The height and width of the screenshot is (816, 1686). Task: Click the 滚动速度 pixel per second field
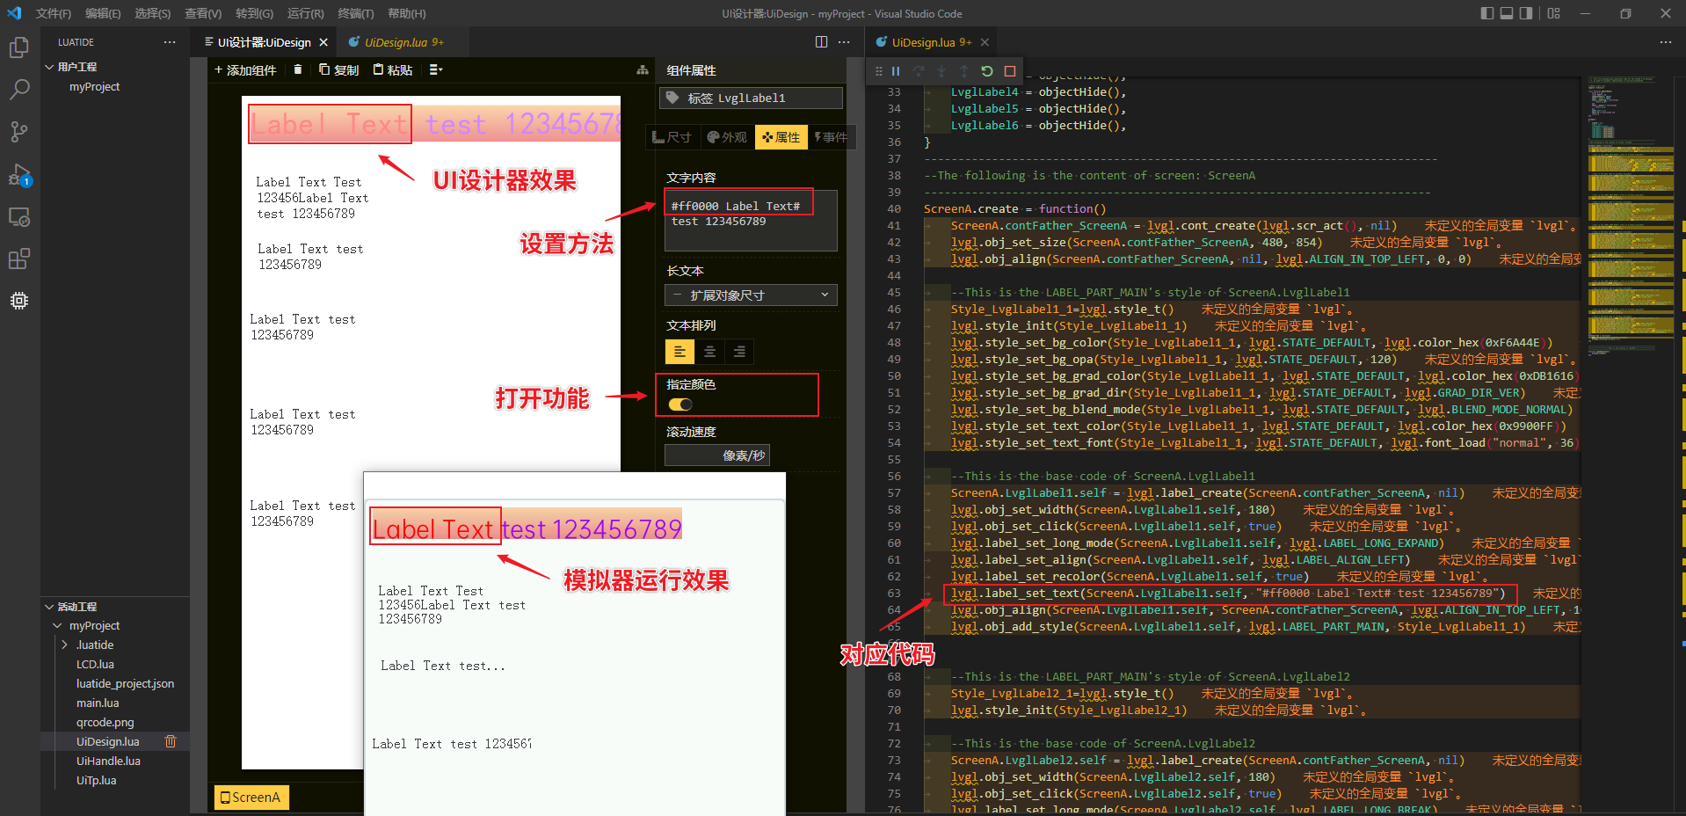click(716, 455)
